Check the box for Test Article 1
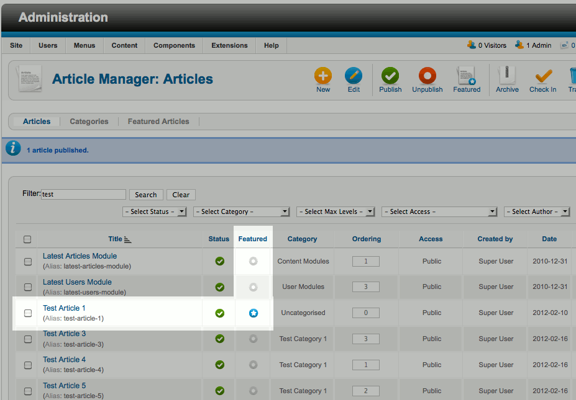Screen dimensions: 576x400 [x=28, y=313]
